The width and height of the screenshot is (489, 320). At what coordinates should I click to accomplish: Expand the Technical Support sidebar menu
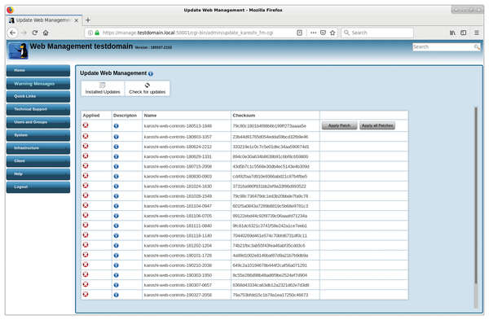click(38, 109)
